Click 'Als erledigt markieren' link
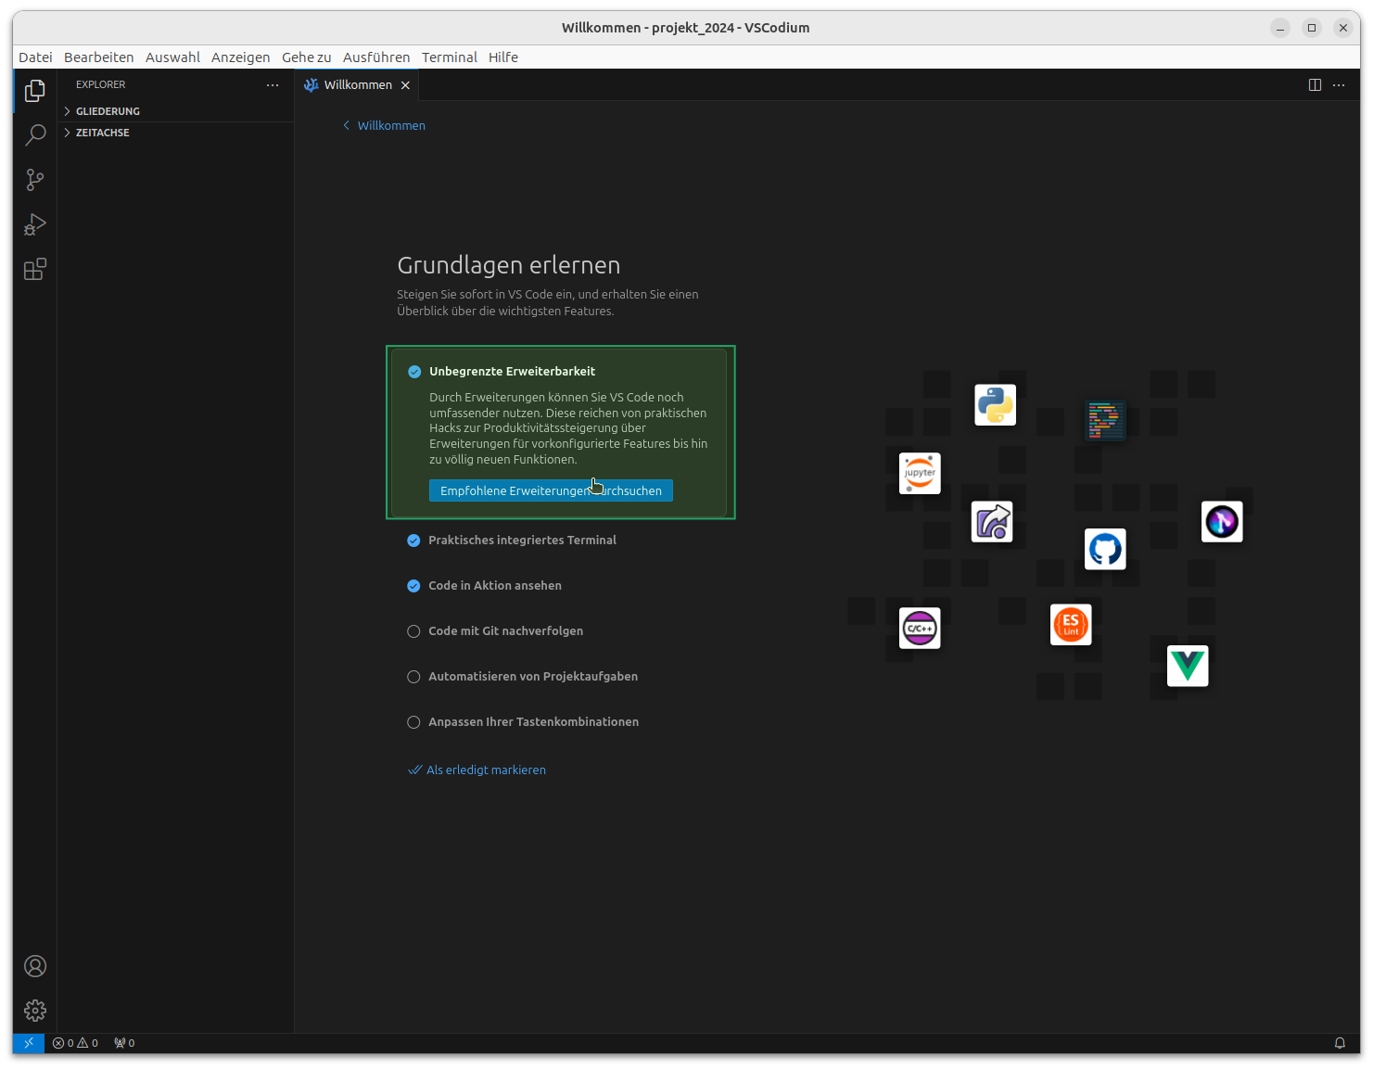1373x1069 pixels. point(486,770)
